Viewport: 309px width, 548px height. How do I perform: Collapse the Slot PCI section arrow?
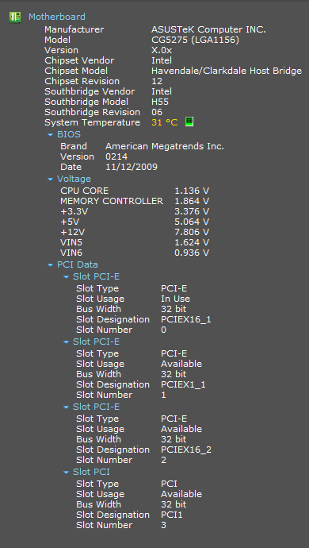(x=67, y=473)
